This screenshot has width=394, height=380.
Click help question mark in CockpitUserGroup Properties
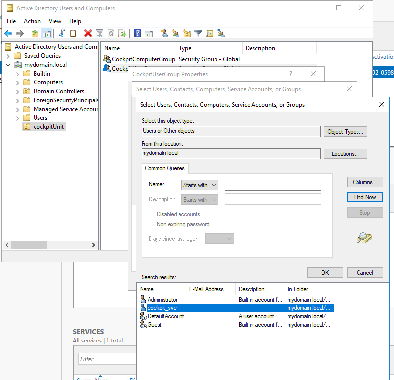pyautogui.click(x=291, y=74)
